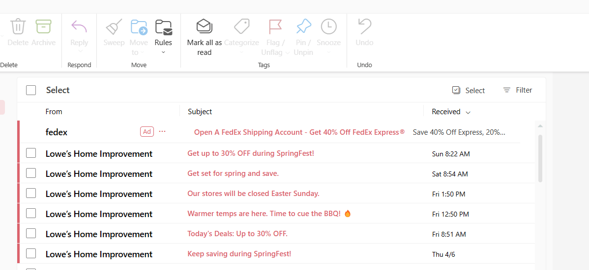Tick the Select all checkbox in the list header
The width and height of the screenshot is (589, 270).
(x=31, y=90)
